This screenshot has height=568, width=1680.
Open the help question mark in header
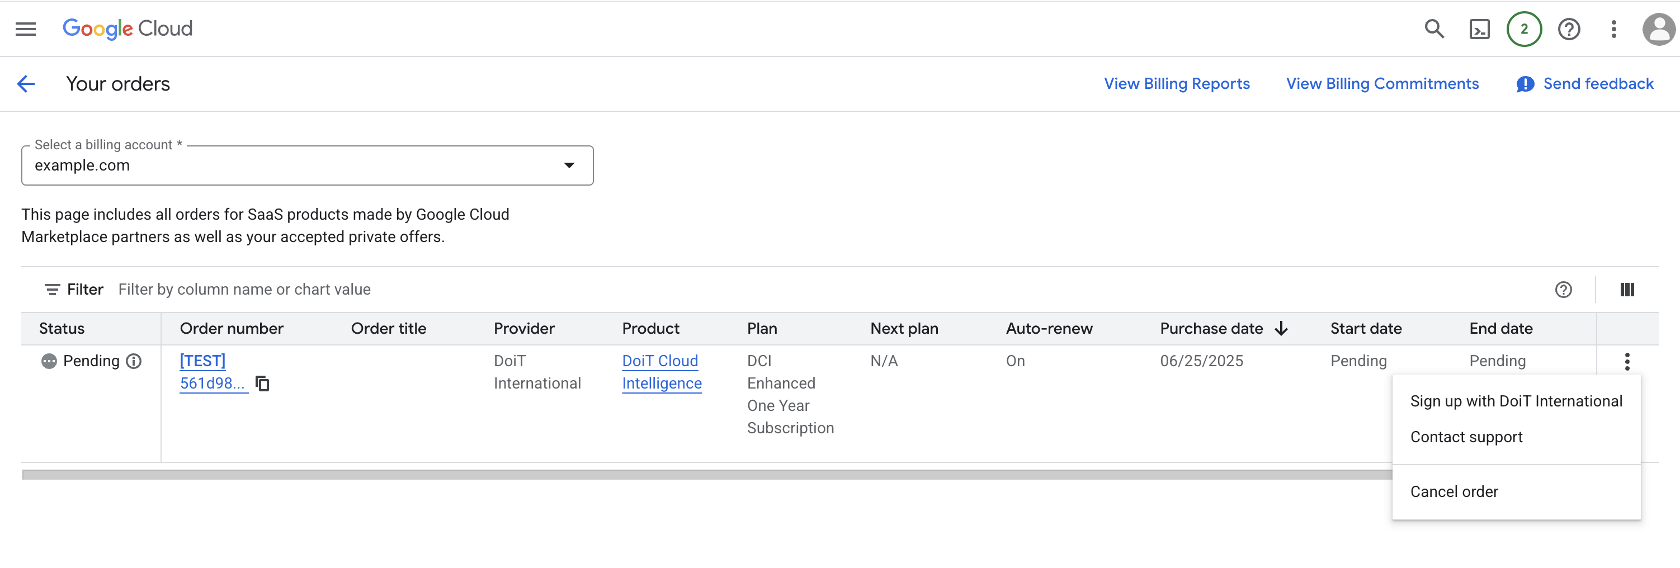pos(1569,29)
